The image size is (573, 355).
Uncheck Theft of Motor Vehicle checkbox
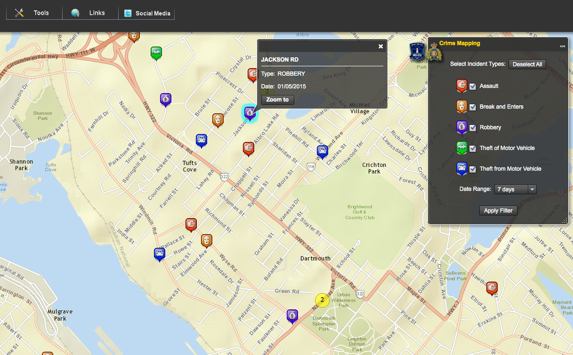tap(473, 149)
